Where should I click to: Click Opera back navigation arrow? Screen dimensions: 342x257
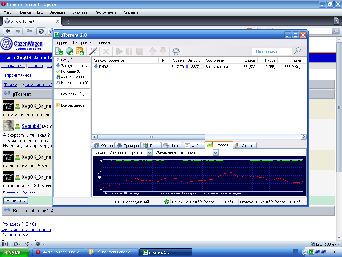coord(8,31)
